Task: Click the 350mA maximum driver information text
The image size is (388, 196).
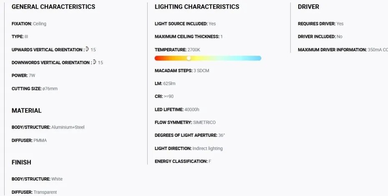Action: 378,50
